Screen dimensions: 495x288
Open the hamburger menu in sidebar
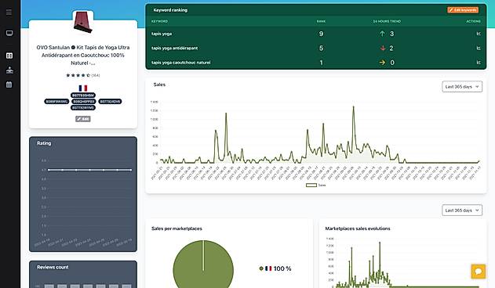coord(9,12)
